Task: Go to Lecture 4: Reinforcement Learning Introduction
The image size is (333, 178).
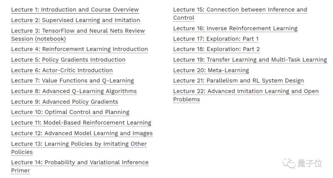Action: pos(79,49)
